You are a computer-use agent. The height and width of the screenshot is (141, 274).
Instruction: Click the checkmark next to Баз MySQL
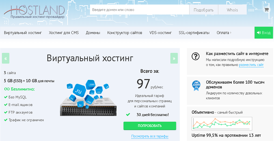pyautogui.click(x=6, y=97)
